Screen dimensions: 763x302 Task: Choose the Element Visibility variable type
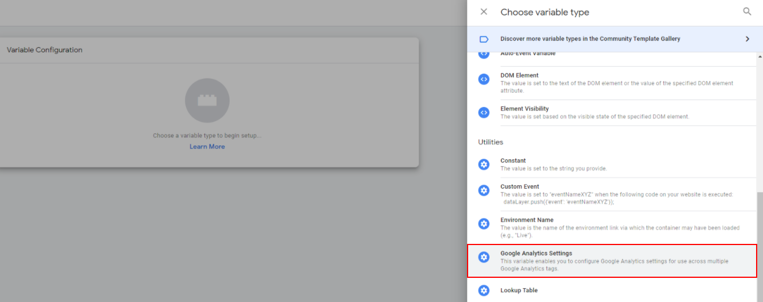pos(611,113)
